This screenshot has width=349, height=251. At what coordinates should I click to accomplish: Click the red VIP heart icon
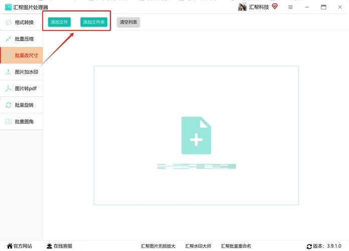(275, 7)
